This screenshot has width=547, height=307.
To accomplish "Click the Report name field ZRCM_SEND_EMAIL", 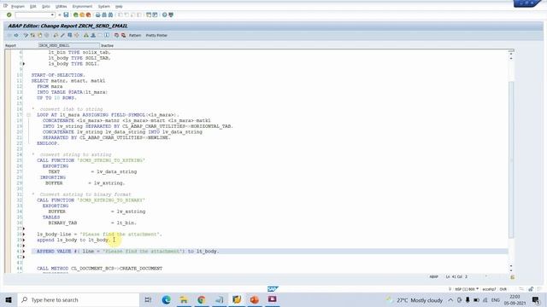I will click(68, 45).
